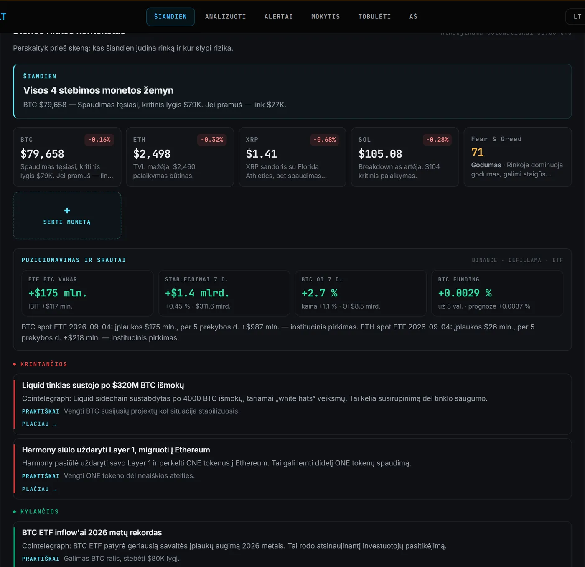Viewport: 585px width, 567px height.
Task: Open the LT language selector
Action: 577,17
